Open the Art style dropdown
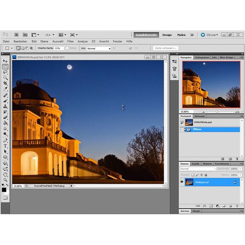This screenshot has width=245, height=245. tap(98, 48)
